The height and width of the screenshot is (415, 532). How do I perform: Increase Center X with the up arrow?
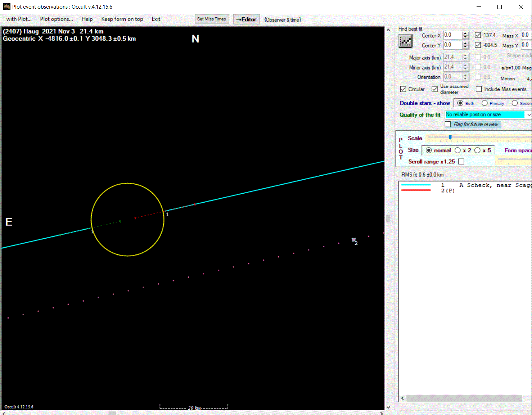point(465,33)
